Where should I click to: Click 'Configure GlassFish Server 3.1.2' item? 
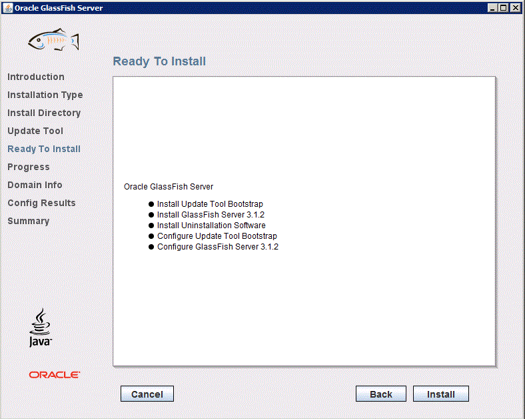(214, 247)
